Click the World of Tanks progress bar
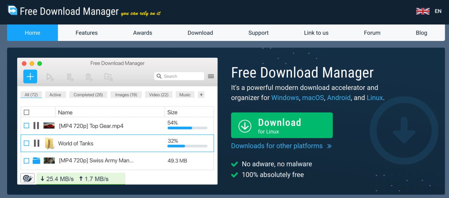449x198 pixels. pos(187,146)
